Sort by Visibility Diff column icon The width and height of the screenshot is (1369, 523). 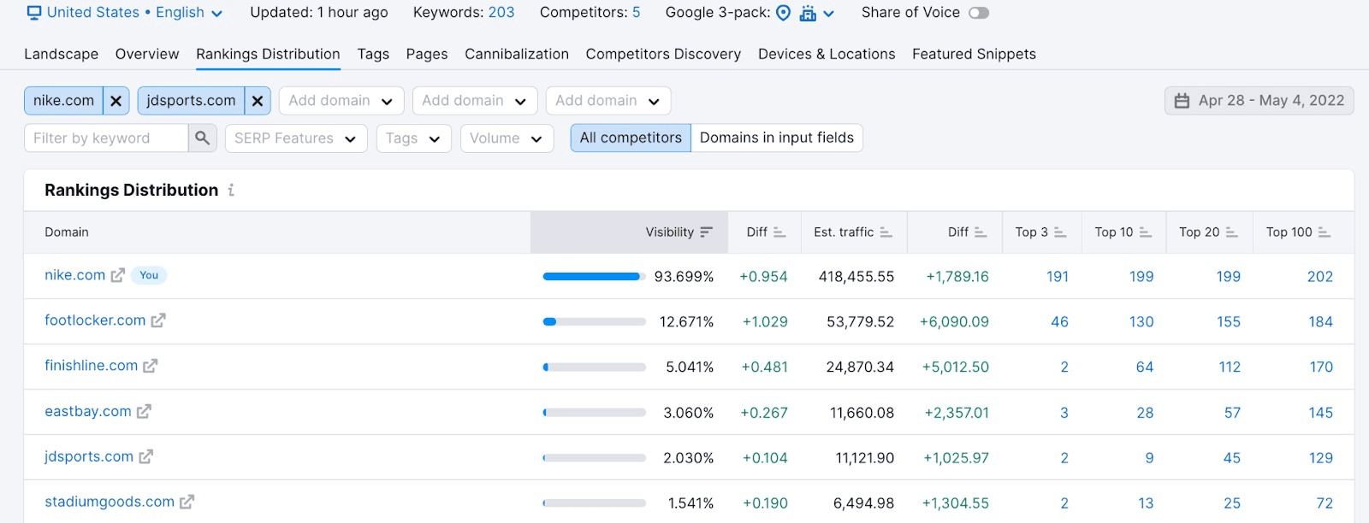(x=779, y=232)
